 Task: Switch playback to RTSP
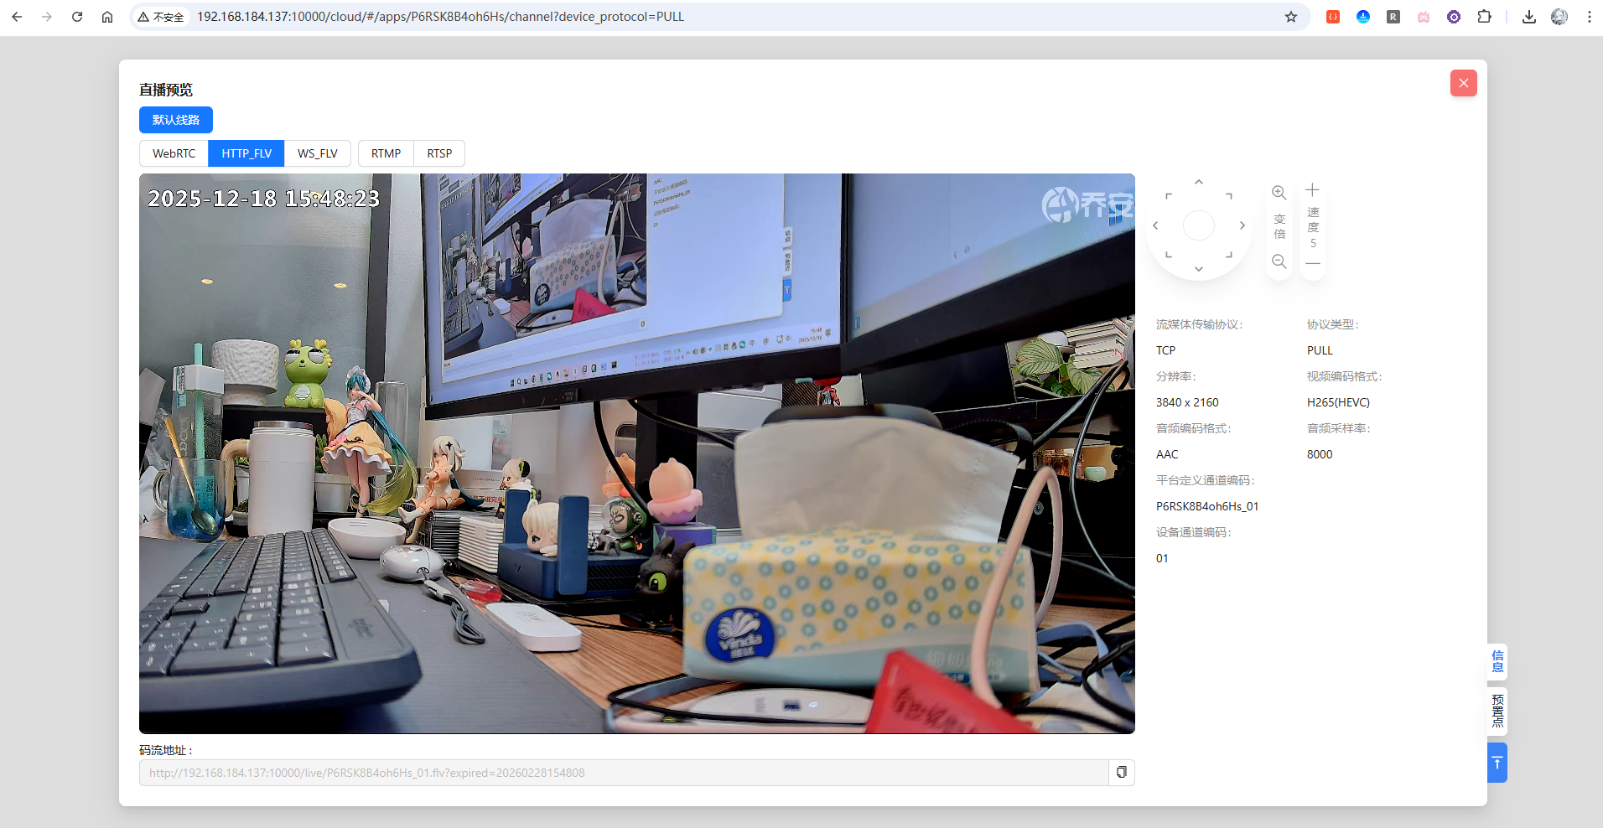click(439, 153)
